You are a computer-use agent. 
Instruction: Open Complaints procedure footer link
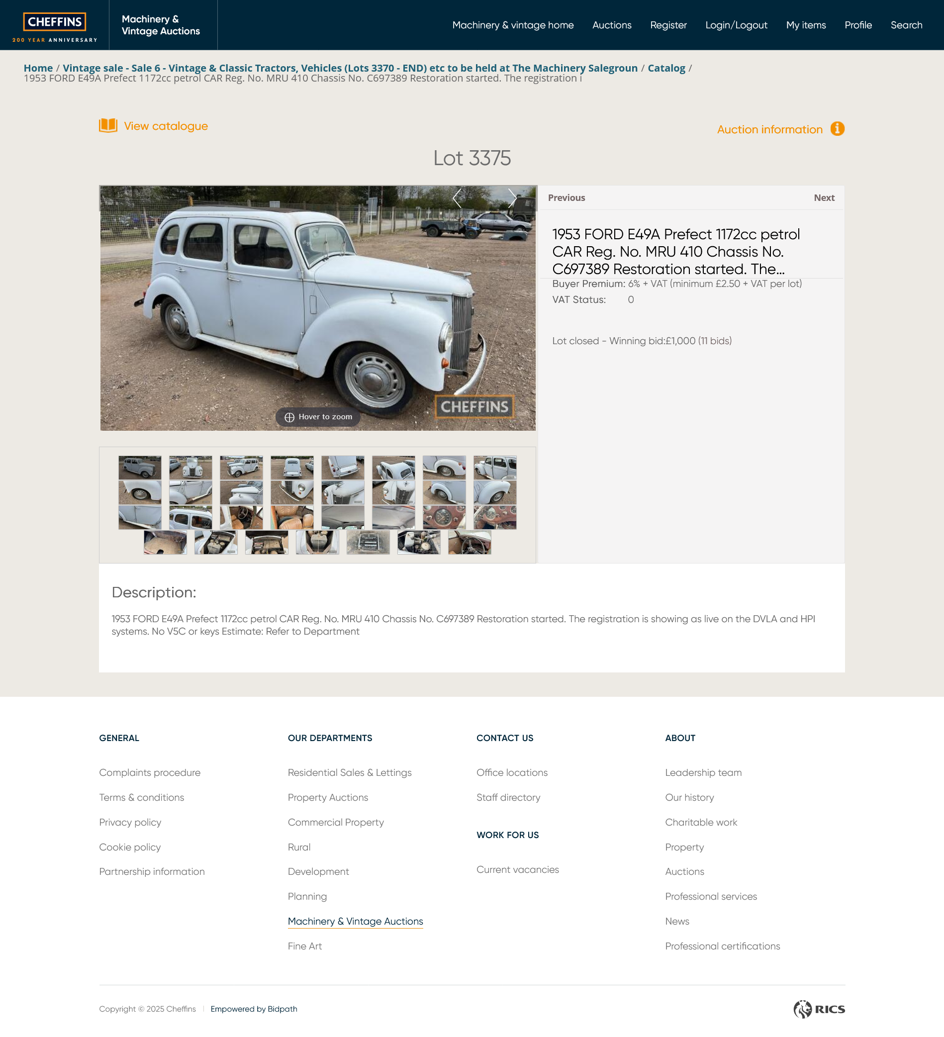click(150, 772)
